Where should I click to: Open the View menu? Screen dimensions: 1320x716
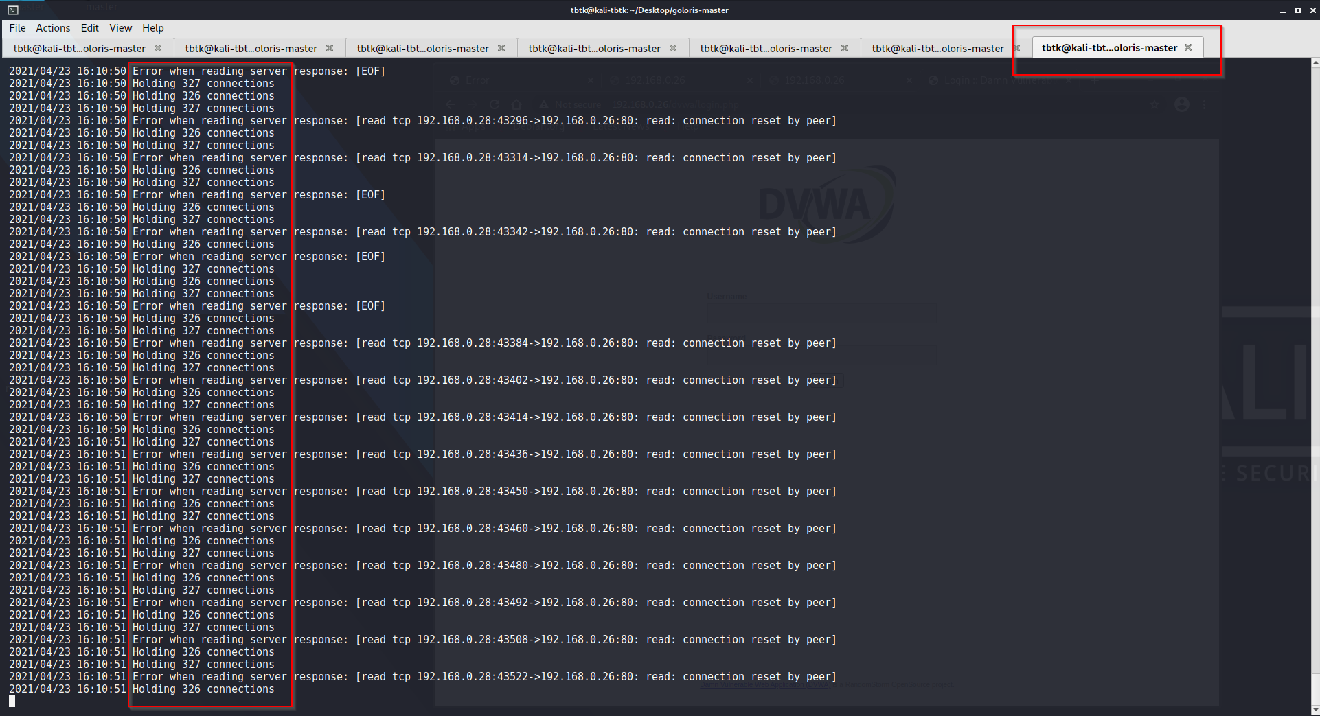click(120, 28)
